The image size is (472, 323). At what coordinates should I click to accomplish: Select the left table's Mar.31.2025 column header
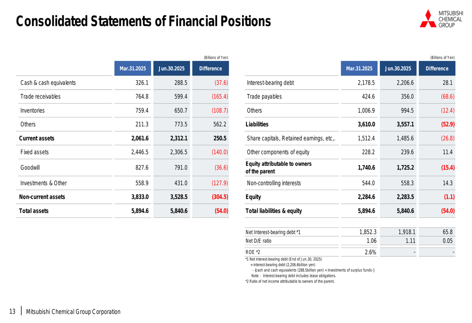133,68
